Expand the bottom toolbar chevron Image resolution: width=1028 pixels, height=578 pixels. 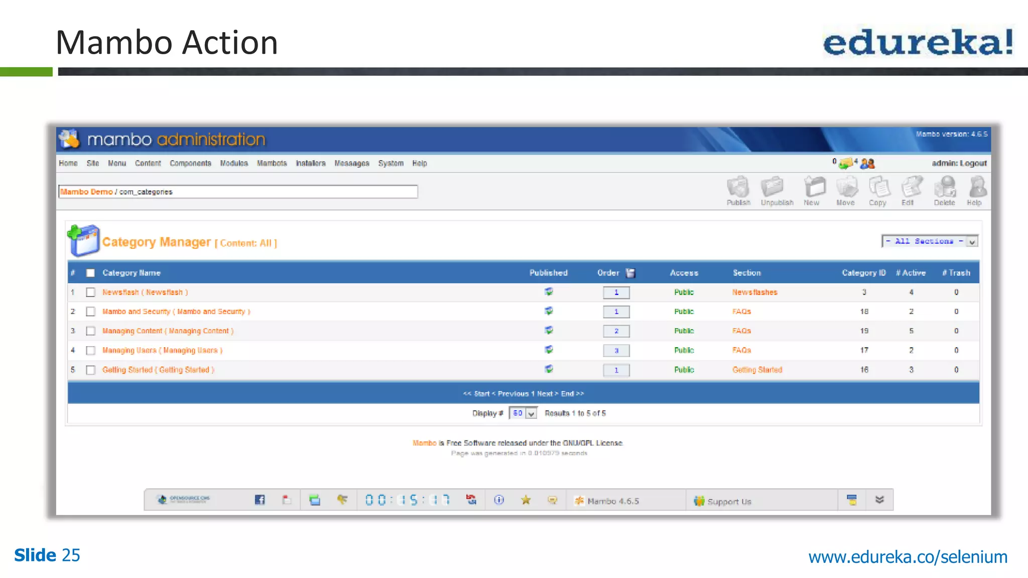(x=879, y=500)
